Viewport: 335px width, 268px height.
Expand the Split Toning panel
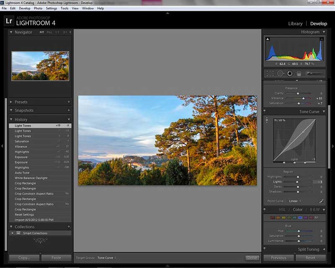click(324, 249)
